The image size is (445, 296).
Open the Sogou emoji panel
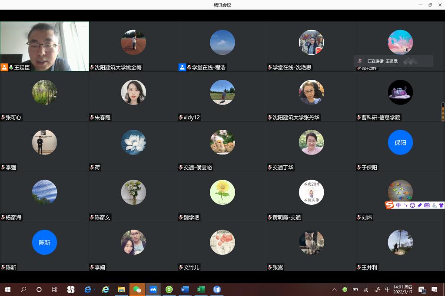coord(412,205)
